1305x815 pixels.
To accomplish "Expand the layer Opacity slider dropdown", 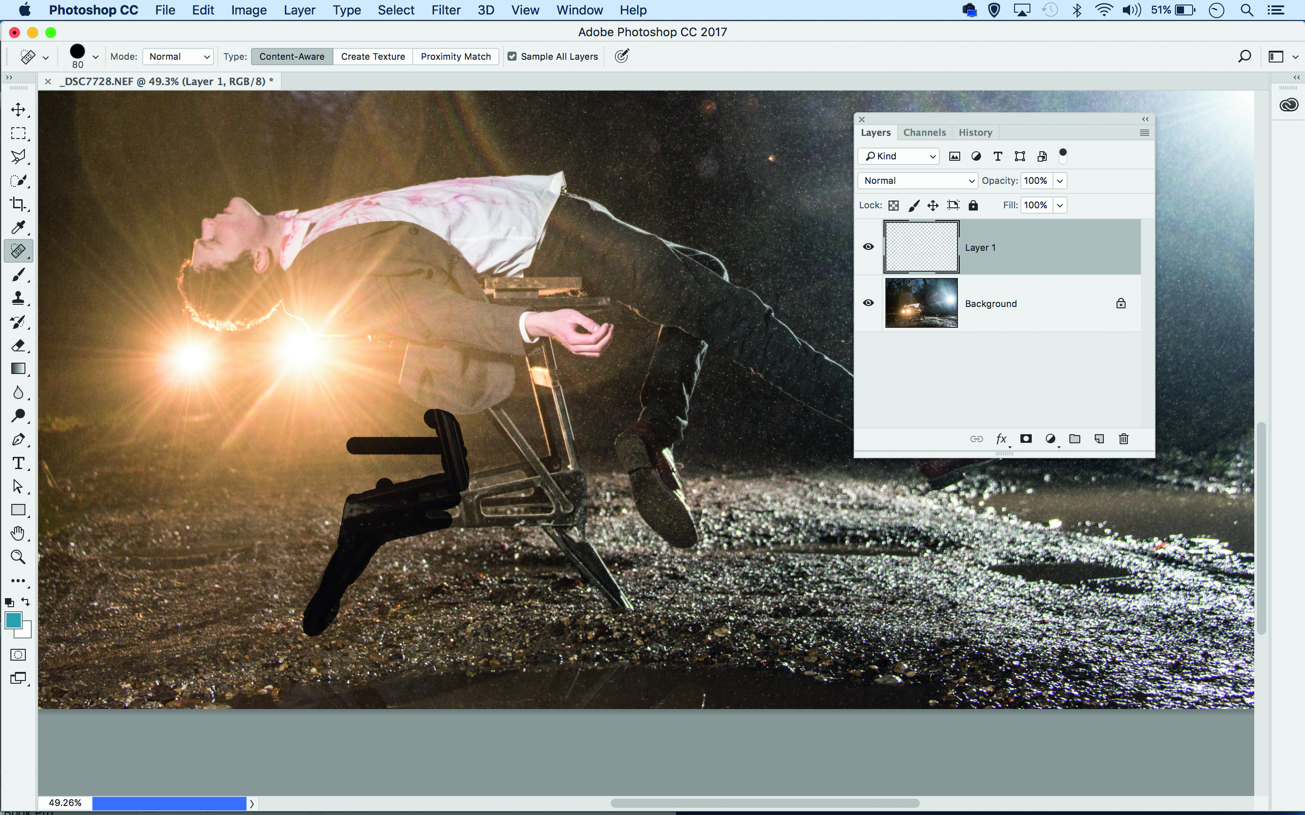I will click(x=1060, y=181).
